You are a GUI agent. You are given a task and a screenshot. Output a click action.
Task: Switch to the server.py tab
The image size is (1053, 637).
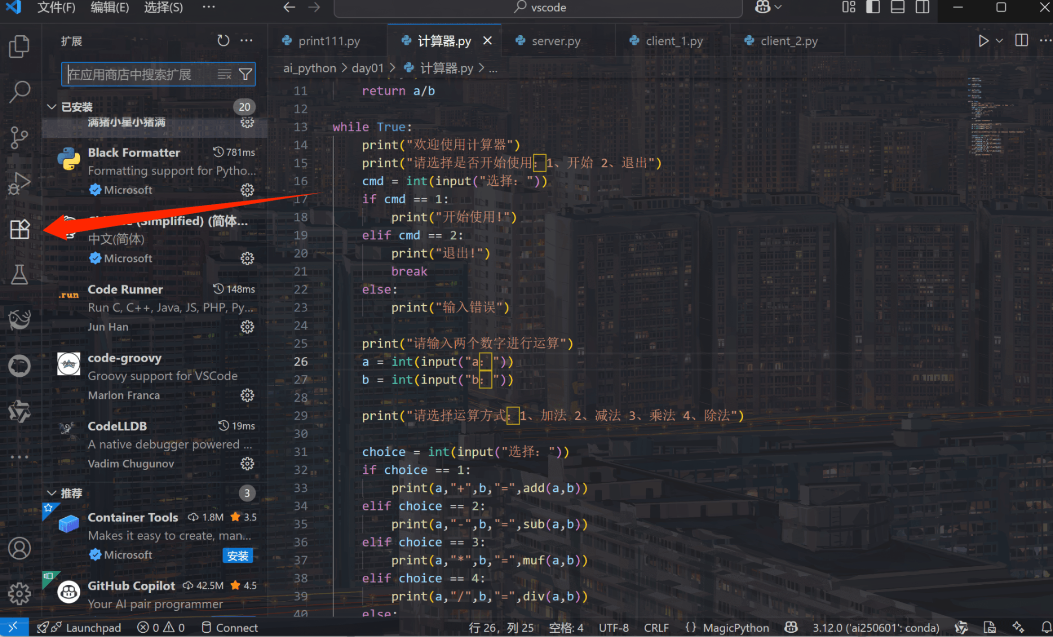[555, 41]
